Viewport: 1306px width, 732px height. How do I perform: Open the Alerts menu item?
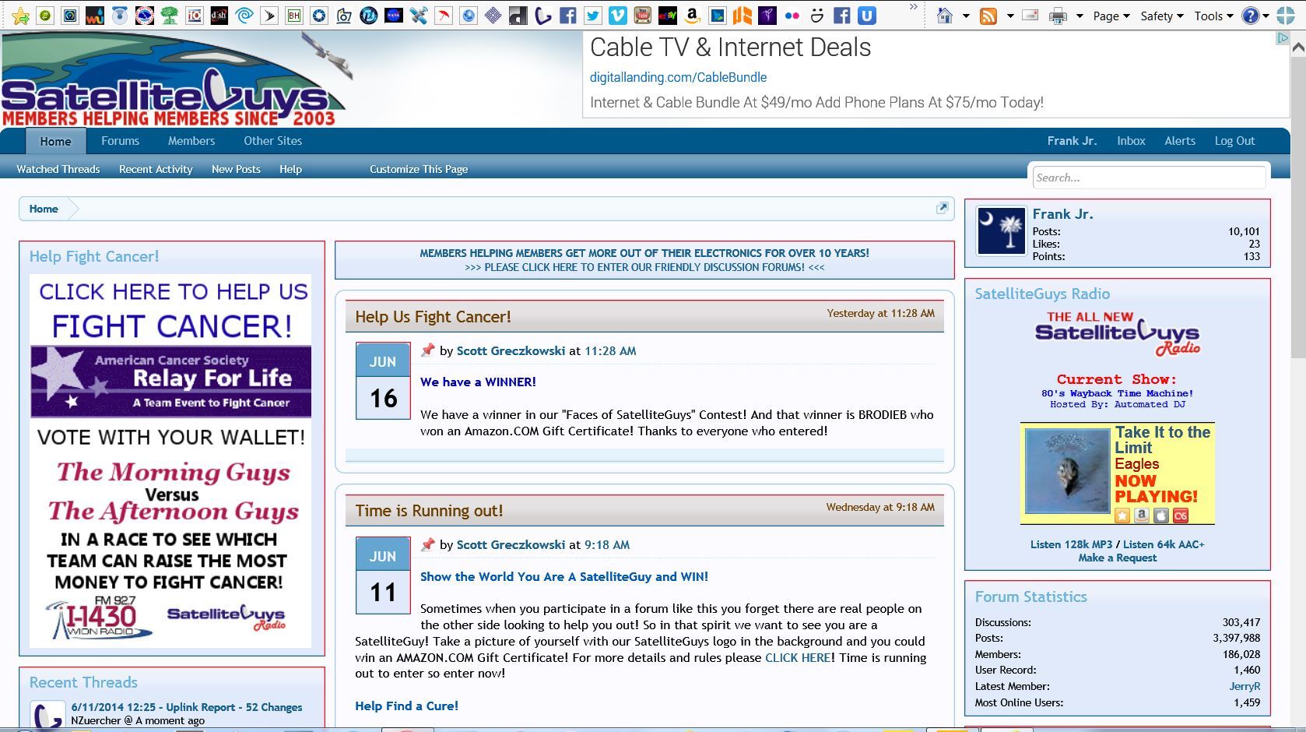[x=1180, y=141]
